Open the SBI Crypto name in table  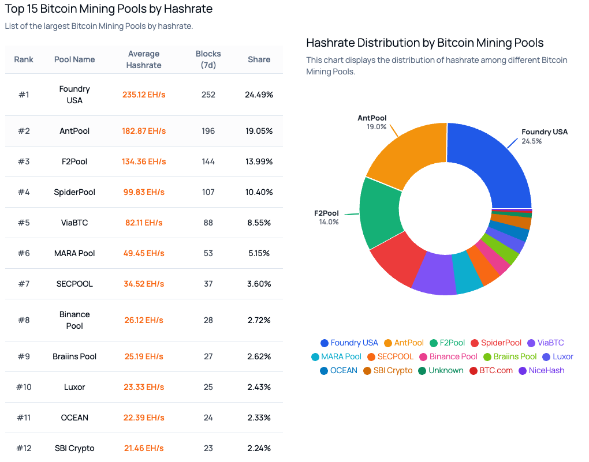point(74,448)
